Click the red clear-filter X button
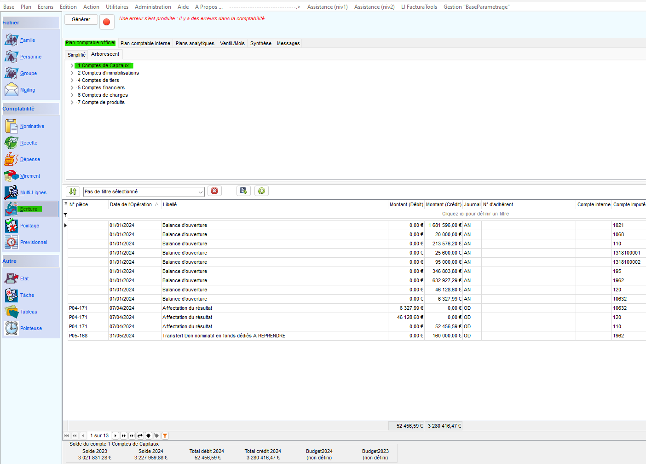The height and width of the screenshot is (464, 646). [x=214, y=191]
